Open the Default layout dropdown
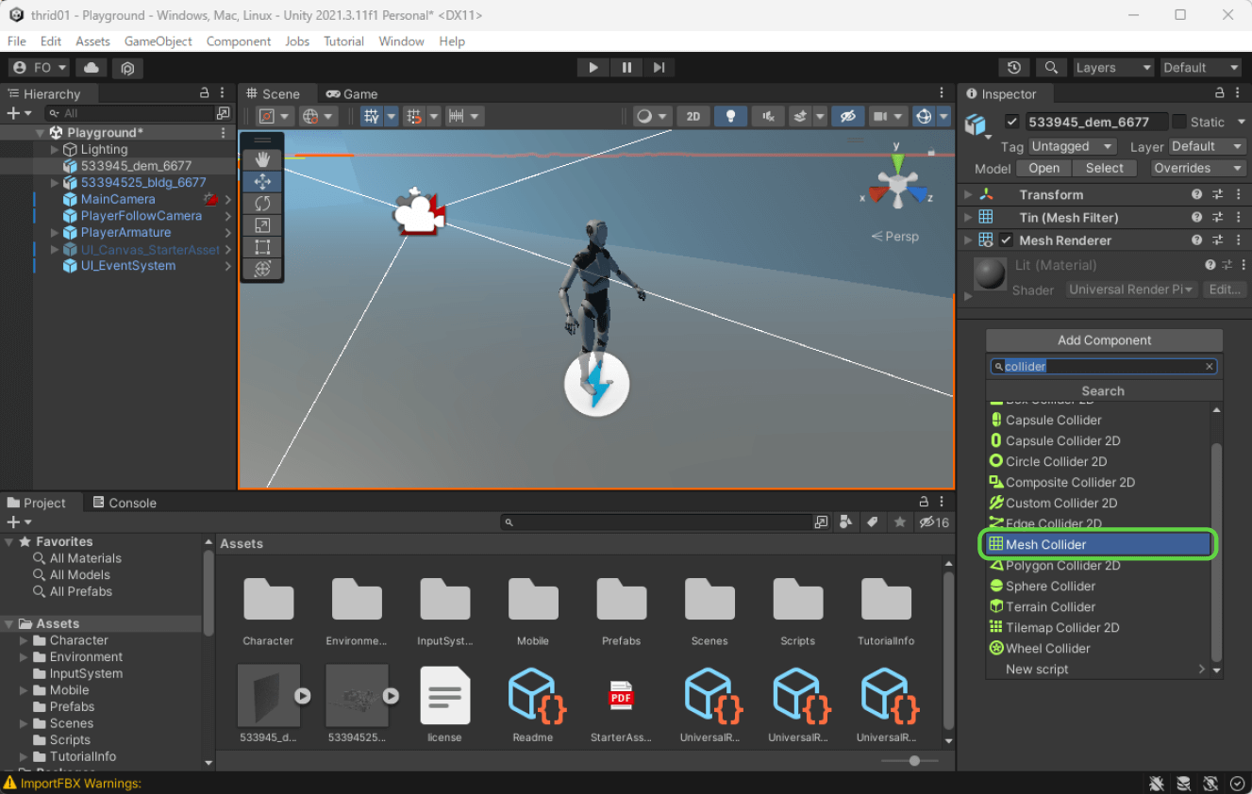The image size is (1252, 794). click(x=1201, y=68)
